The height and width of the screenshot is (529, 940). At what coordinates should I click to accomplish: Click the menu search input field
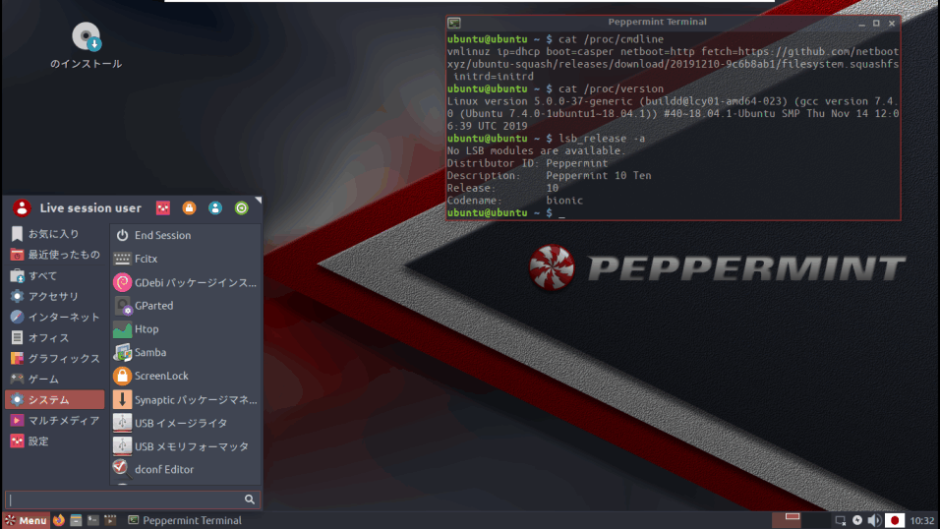[x=132, y=500]
